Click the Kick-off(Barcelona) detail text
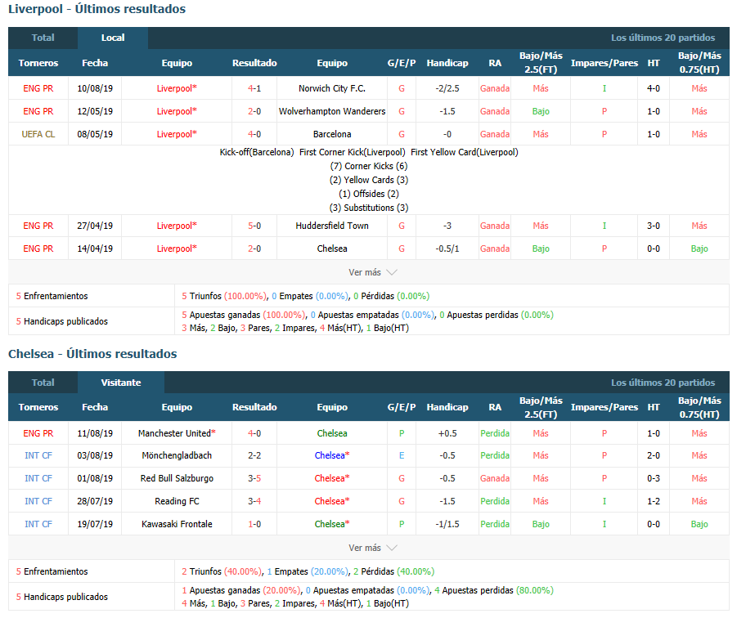Image resolution: width=737 pixels, height=618 pixels. (257, 152)
